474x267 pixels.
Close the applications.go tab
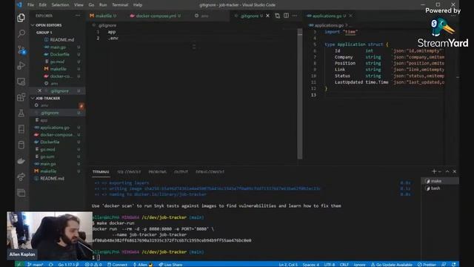(x=350, y=16)
